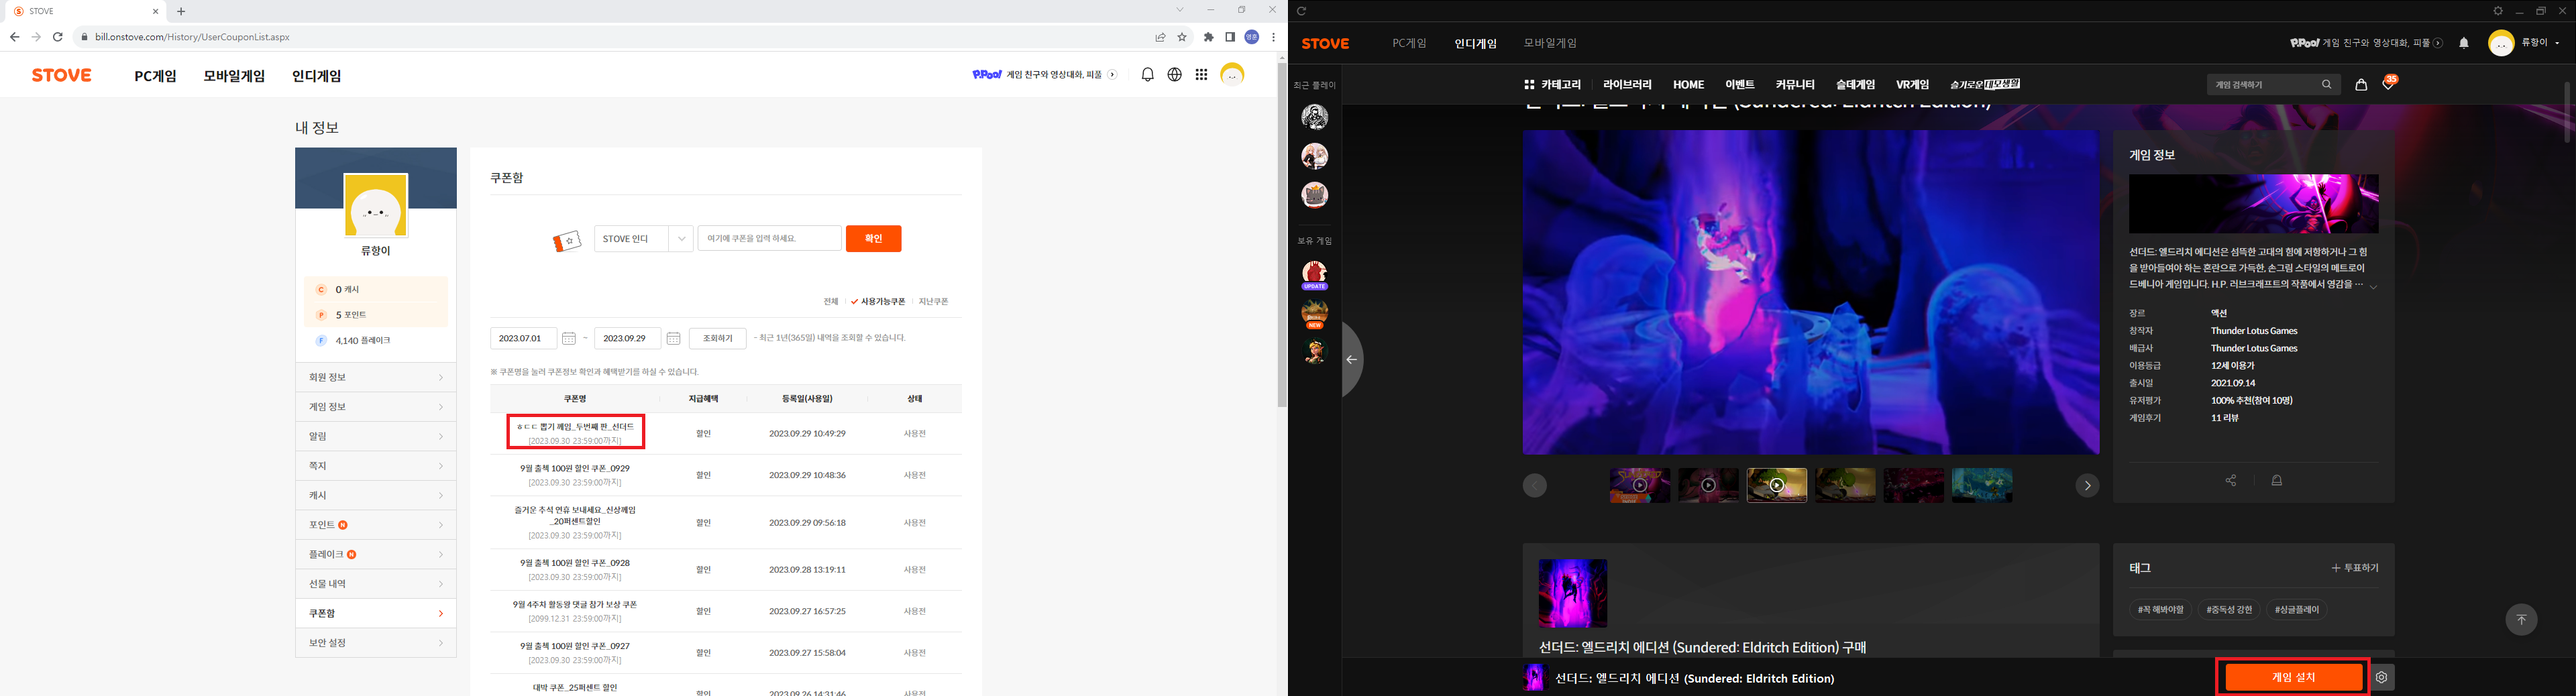
Task: Click the orange 게임 설치 button
Action: [x=2293, y=677]
